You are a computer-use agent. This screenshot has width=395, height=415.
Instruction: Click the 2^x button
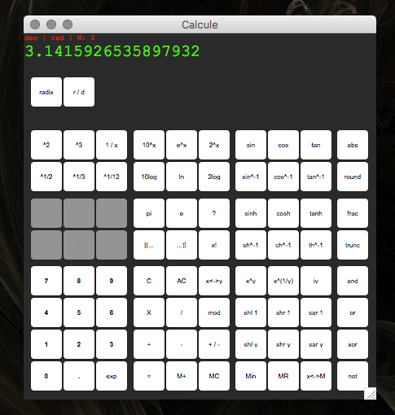coord(214,145)
